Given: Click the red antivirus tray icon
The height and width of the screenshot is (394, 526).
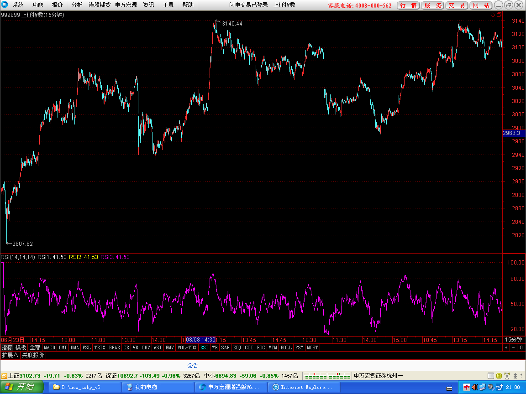Looking at the screenshot, I should click(x=466, y=387).
